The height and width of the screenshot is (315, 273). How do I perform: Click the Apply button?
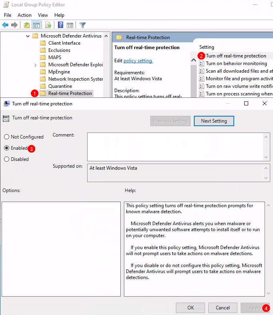click(255, 308)
